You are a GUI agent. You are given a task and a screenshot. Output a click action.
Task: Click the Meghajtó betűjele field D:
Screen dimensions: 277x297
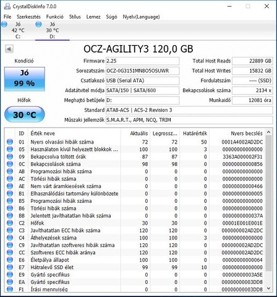142,100
